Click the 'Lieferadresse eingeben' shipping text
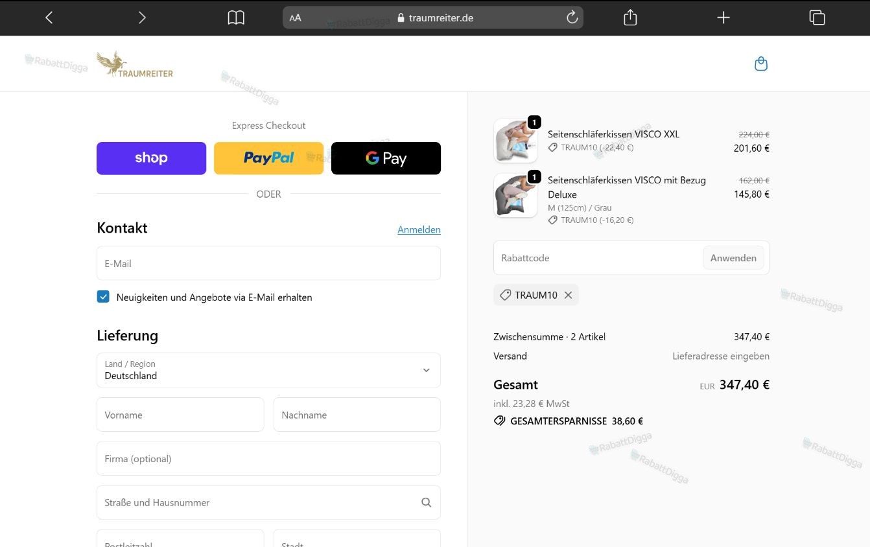 (x=721, y=356)
